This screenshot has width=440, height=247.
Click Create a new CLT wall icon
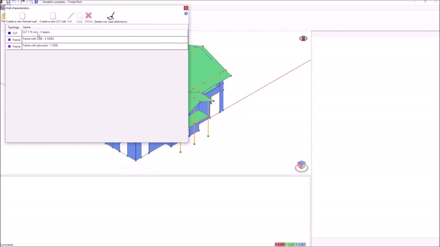click(53, 15)
